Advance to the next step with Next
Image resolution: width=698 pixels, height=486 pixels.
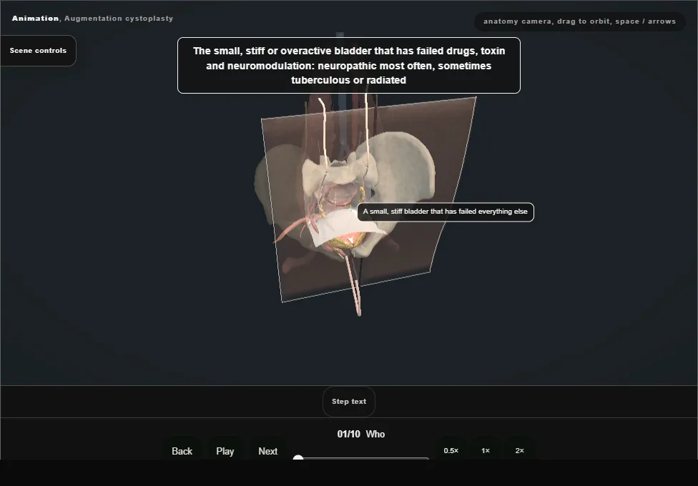[268, 451]
